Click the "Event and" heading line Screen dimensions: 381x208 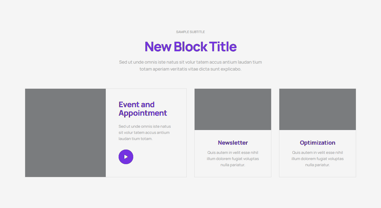coord(136,105)
